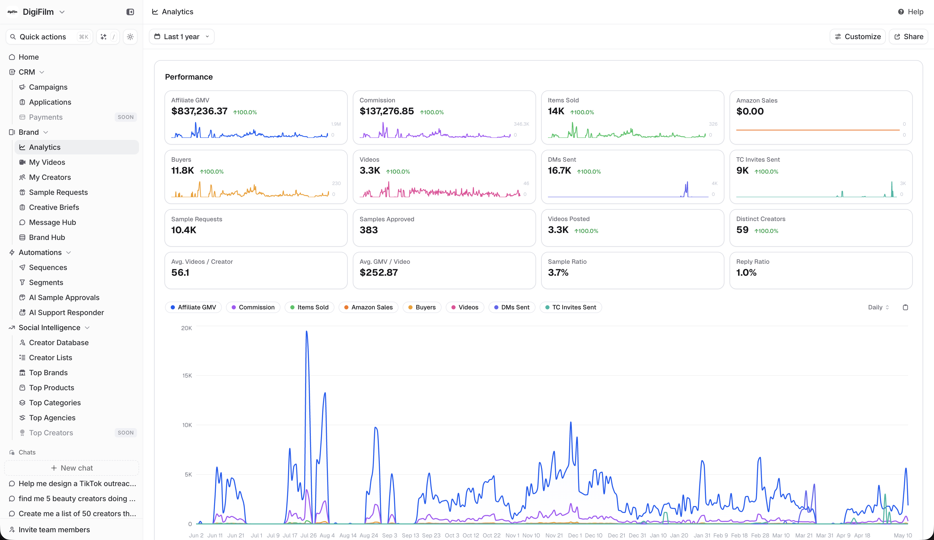Click the Amazon Sales $0.00 card

[x=821, y=117]
